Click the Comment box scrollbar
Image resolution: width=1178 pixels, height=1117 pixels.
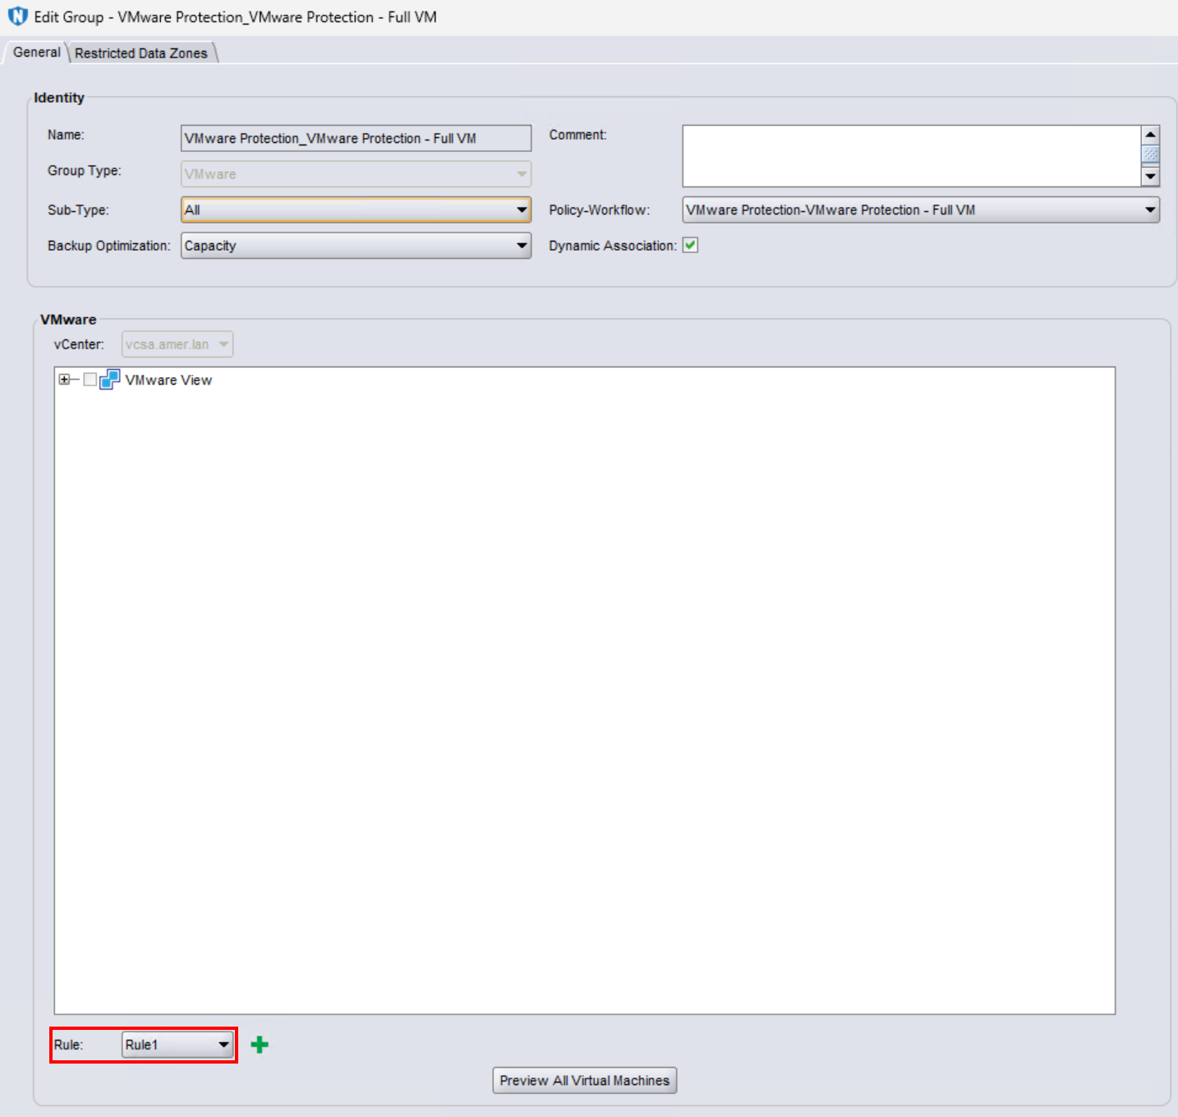[x=1149, y=154]
